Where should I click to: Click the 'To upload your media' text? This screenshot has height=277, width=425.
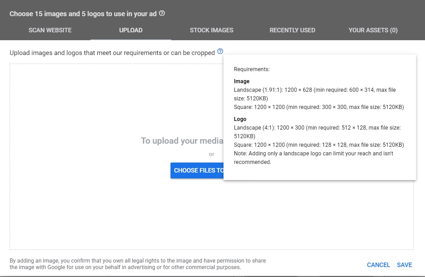point(182,141)
